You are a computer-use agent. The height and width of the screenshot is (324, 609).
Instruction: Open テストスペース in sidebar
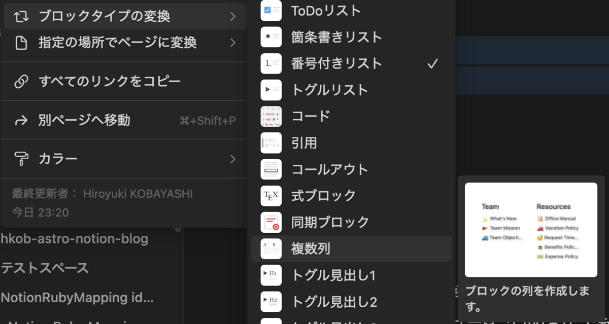[x=45, y=268]
